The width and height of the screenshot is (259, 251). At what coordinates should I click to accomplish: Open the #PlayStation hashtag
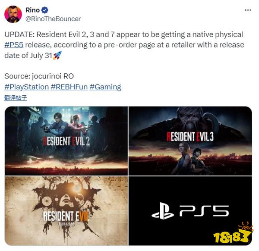click(x=27, y=87)
